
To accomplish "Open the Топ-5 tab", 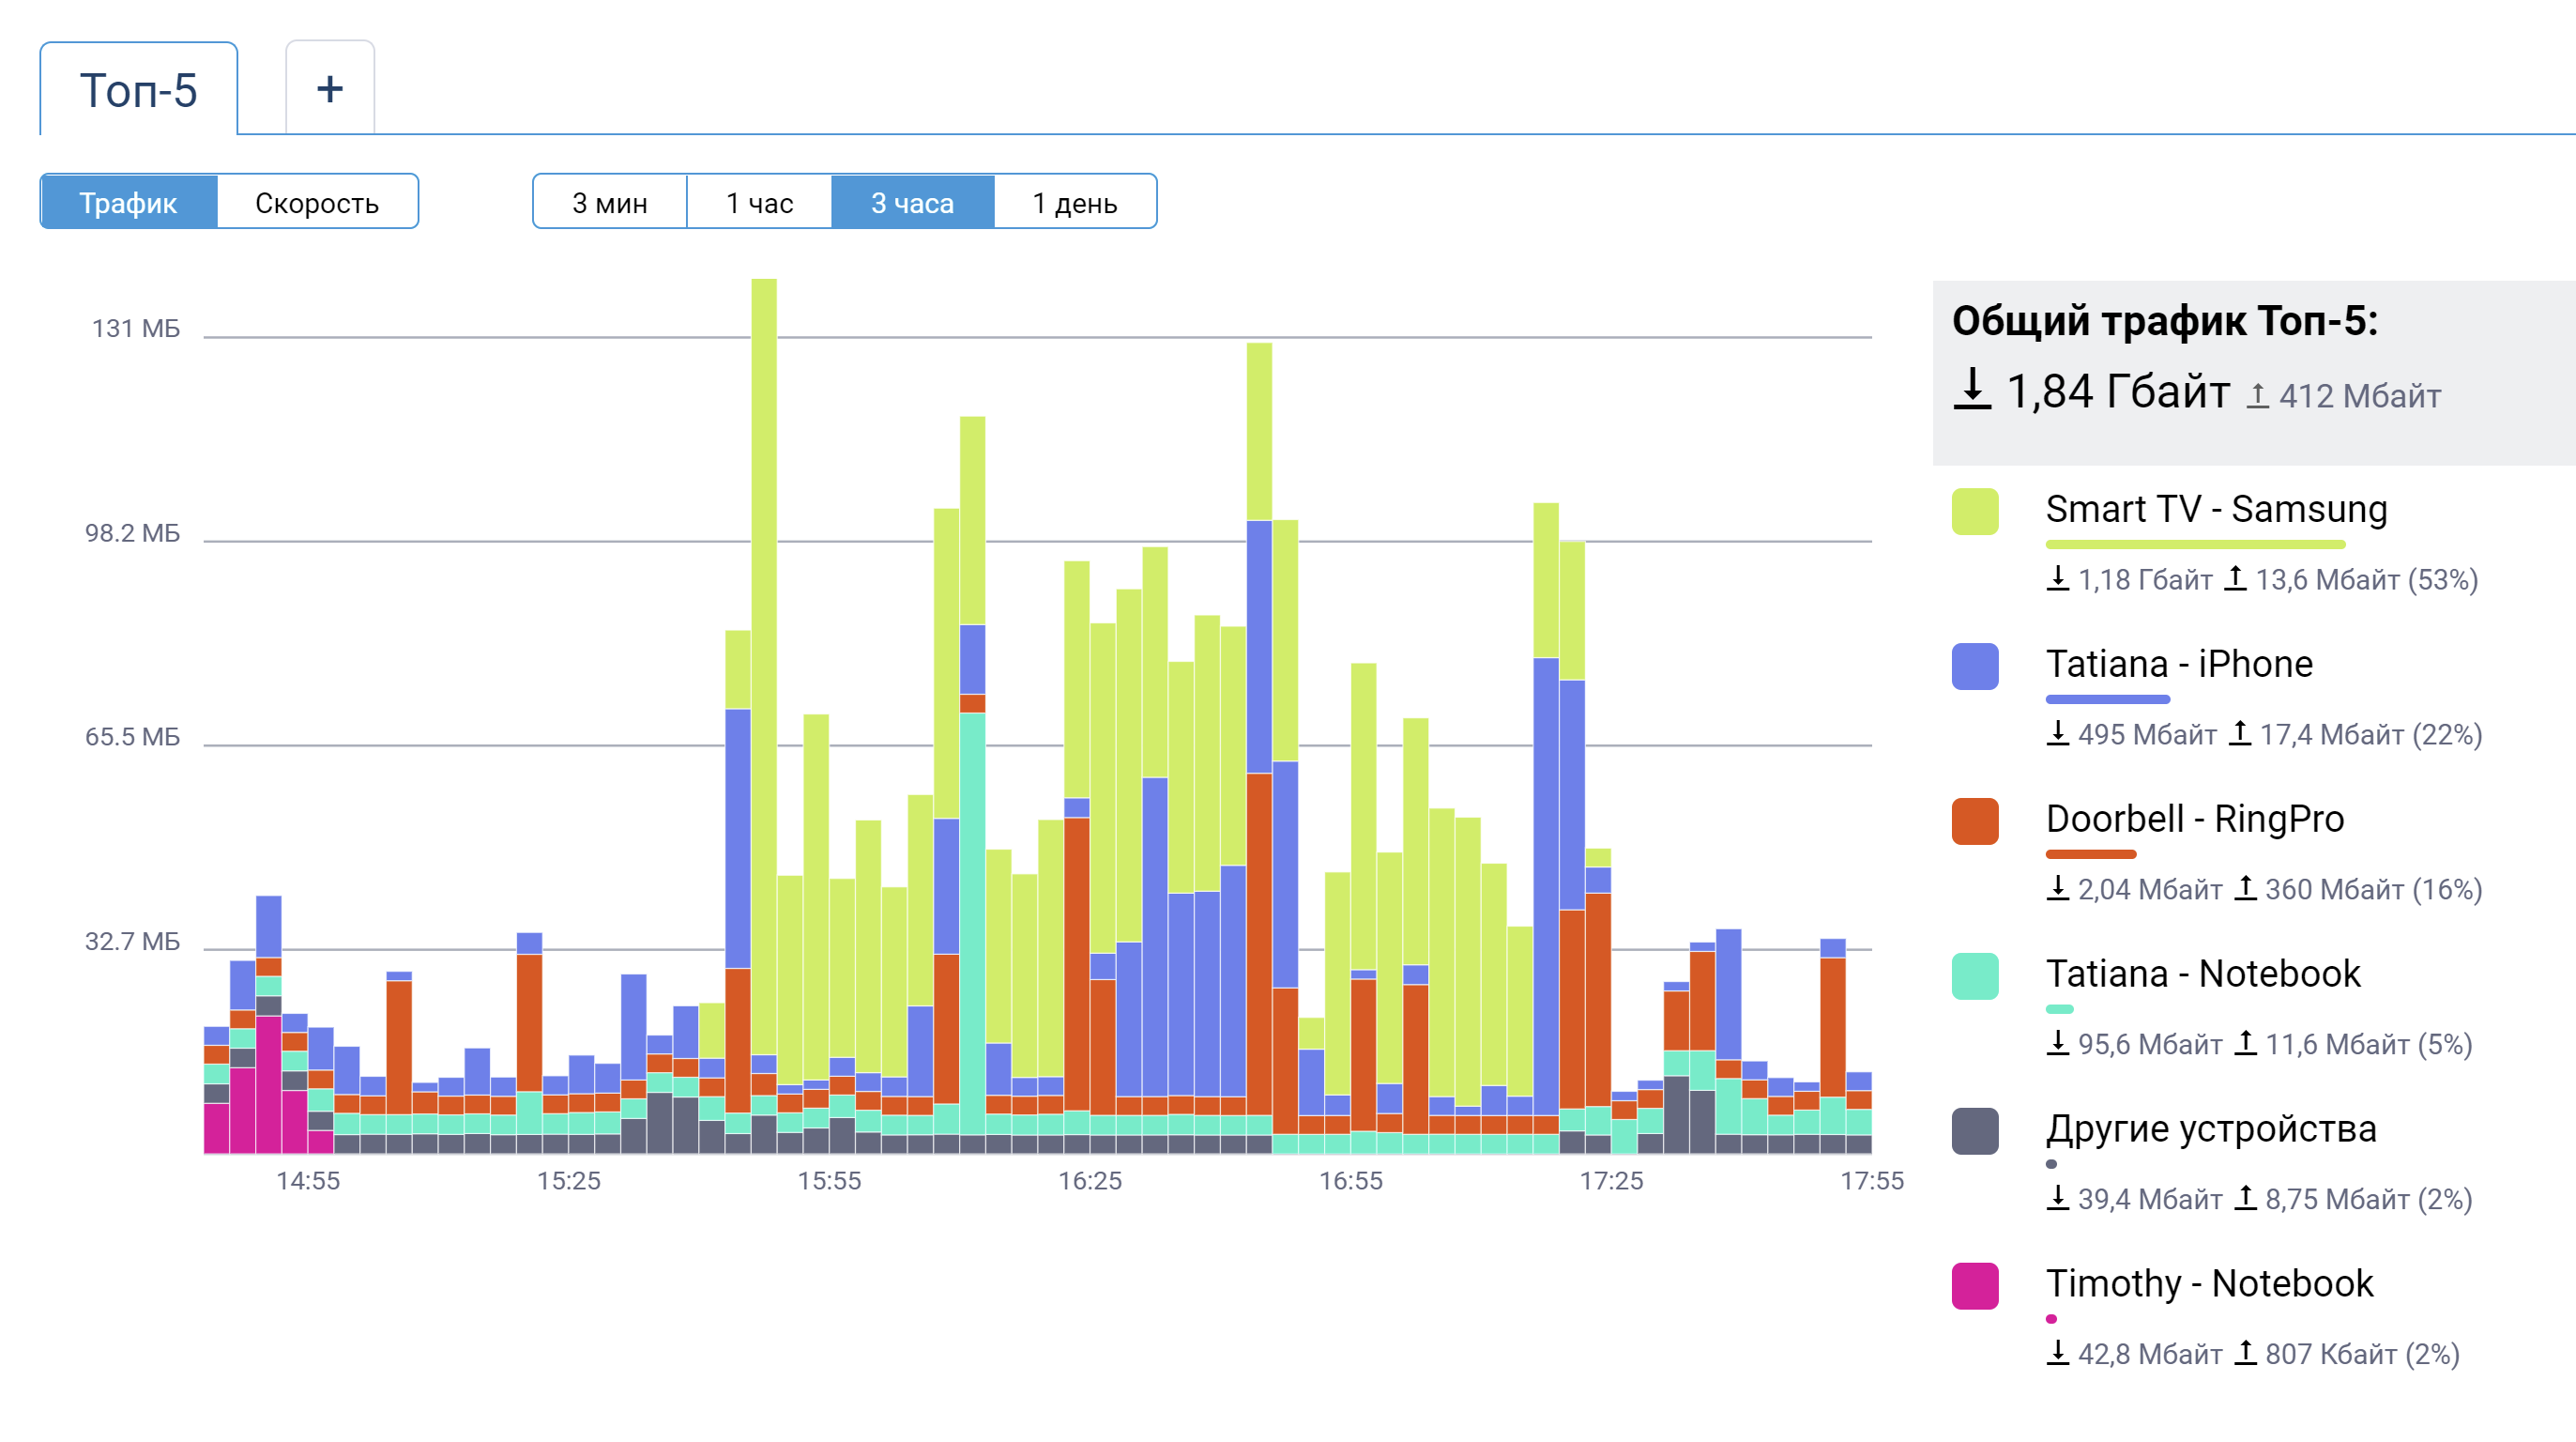I will coord(139,90).
